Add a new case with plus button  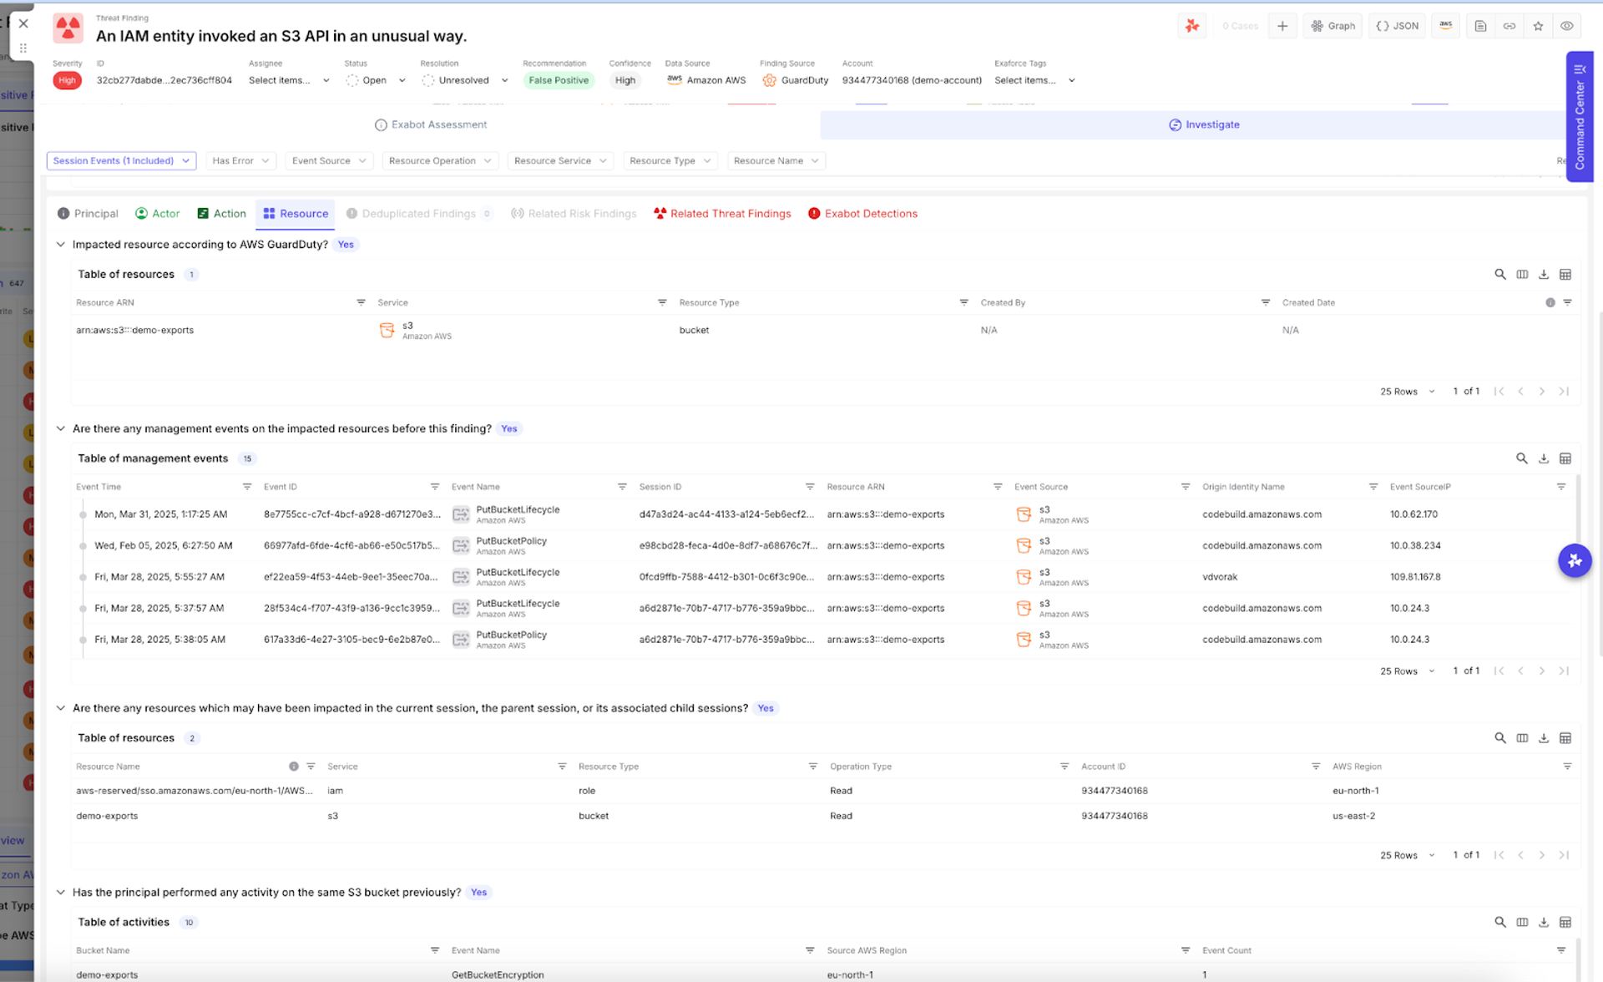(1282, 26)
